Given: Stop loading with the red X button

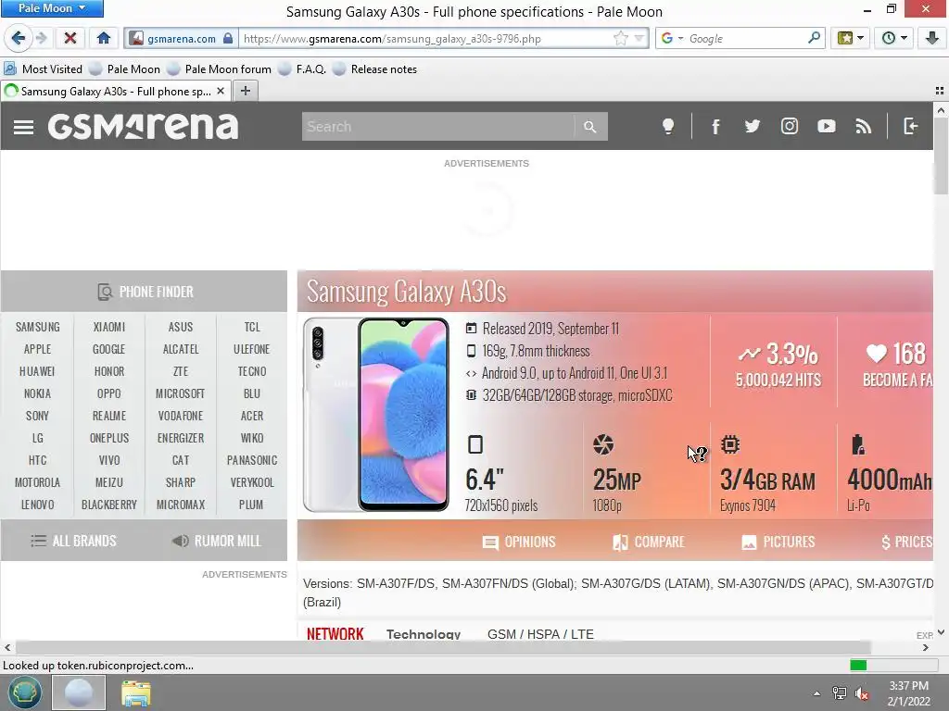Looking at the screenshot, I should pyautogui.click(x=70, y=38).
